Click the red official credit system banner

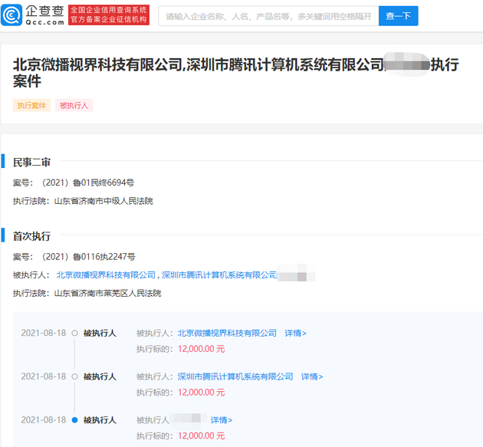pyautogui.click(x=109, y=15)
